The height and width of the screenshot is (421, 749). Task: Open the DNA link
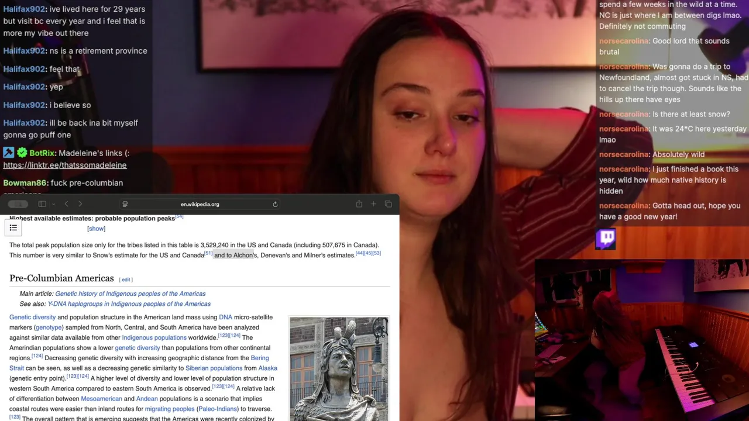tap(225, 317)
